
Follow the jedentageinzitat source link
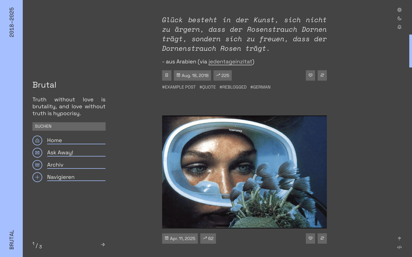[230, 62]
